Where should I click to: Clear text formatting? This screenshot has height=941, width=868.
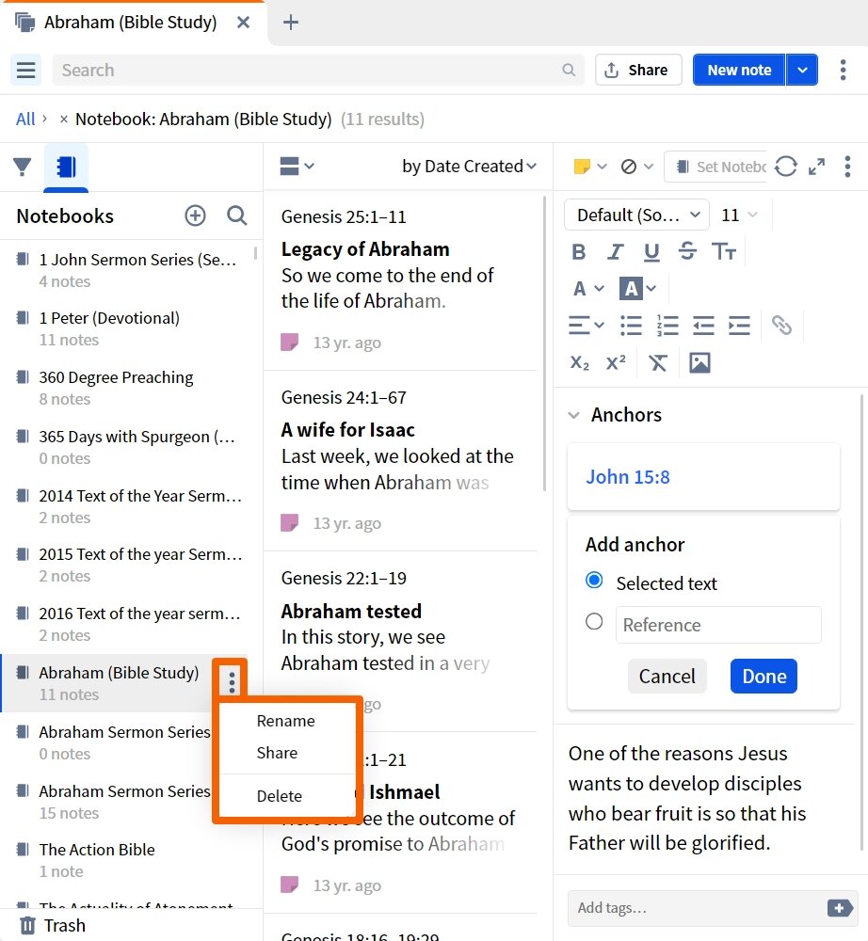[x=658, y=363]
